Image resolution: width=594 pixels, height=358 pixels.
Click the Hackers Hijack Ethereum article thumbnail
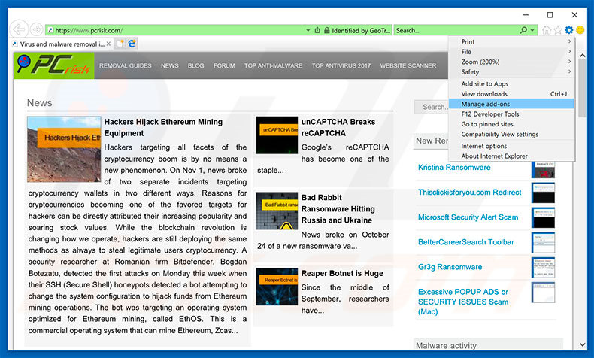tap(64, 149)
